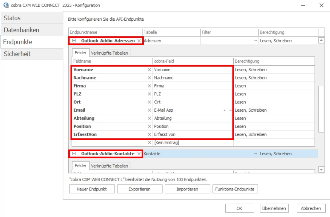
Task: Open filter editor for Adressen endpoint
Action: (255, 41)
